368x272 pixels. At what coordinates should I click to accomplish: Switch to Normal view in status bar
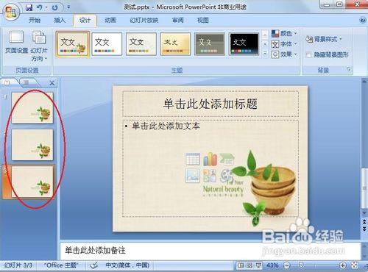[x=241, y=265]
